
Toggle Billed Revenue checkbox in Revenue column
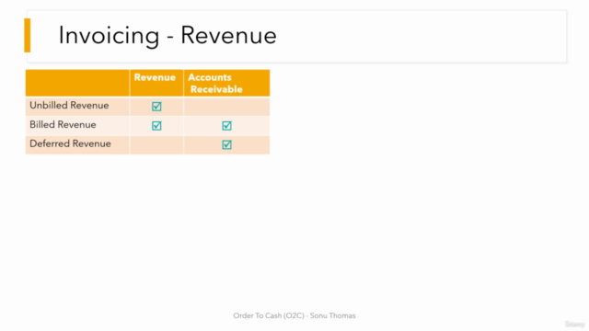click(156, 126)
